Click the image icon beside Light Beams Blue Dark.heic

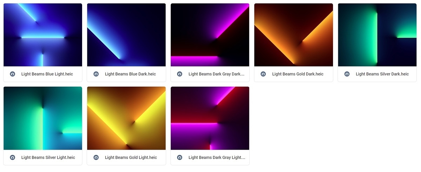96,74
